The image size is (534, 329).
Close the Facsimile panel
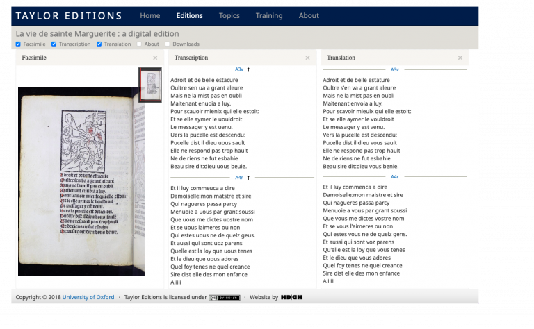(155, 58)
